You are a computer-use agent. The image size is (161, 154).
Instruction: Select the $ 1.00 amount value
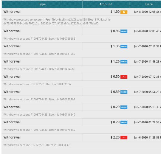pyautogui.click(x=115, y=12)
